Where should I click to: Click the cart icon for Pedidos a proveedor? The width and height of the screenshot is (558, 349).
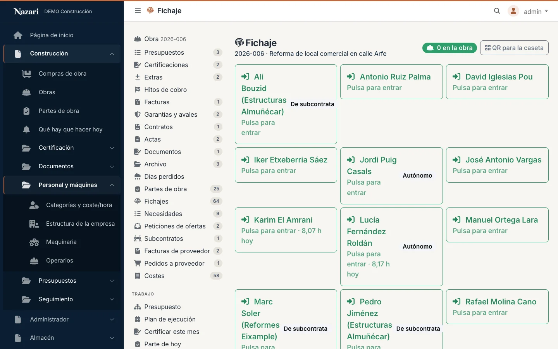click(x=138, y=263)
